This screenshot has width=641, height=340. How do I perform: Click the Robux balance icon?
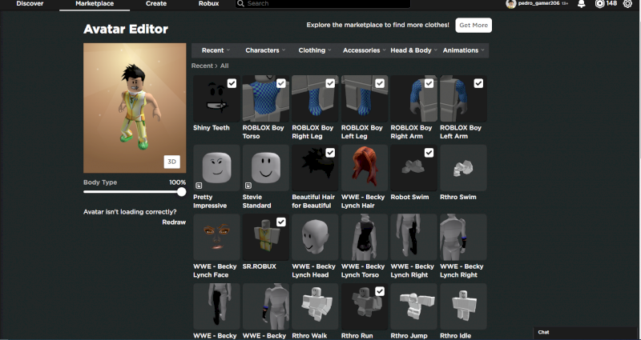pos(599,4)
